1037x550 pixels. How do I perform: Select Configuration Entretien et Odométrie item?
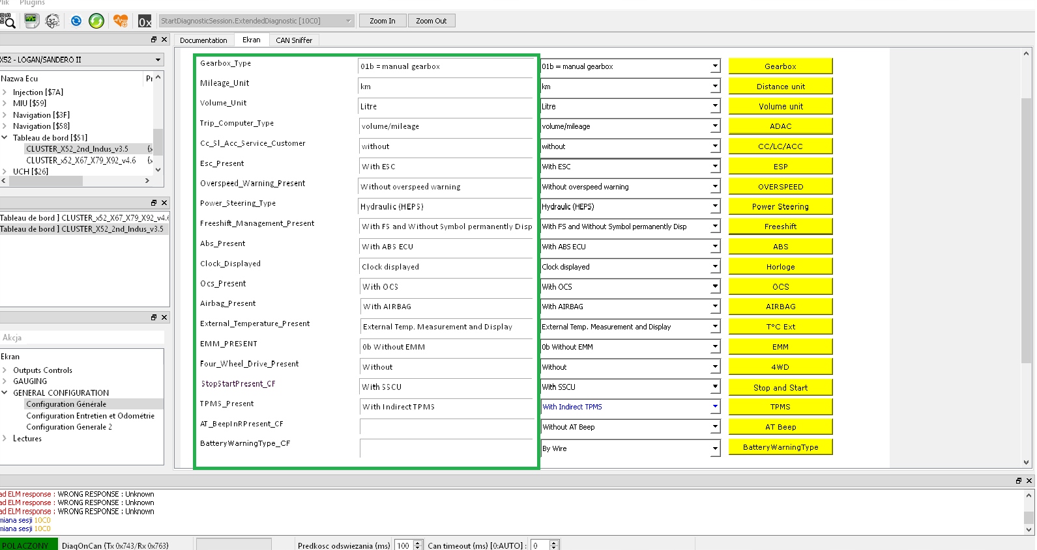90,416
